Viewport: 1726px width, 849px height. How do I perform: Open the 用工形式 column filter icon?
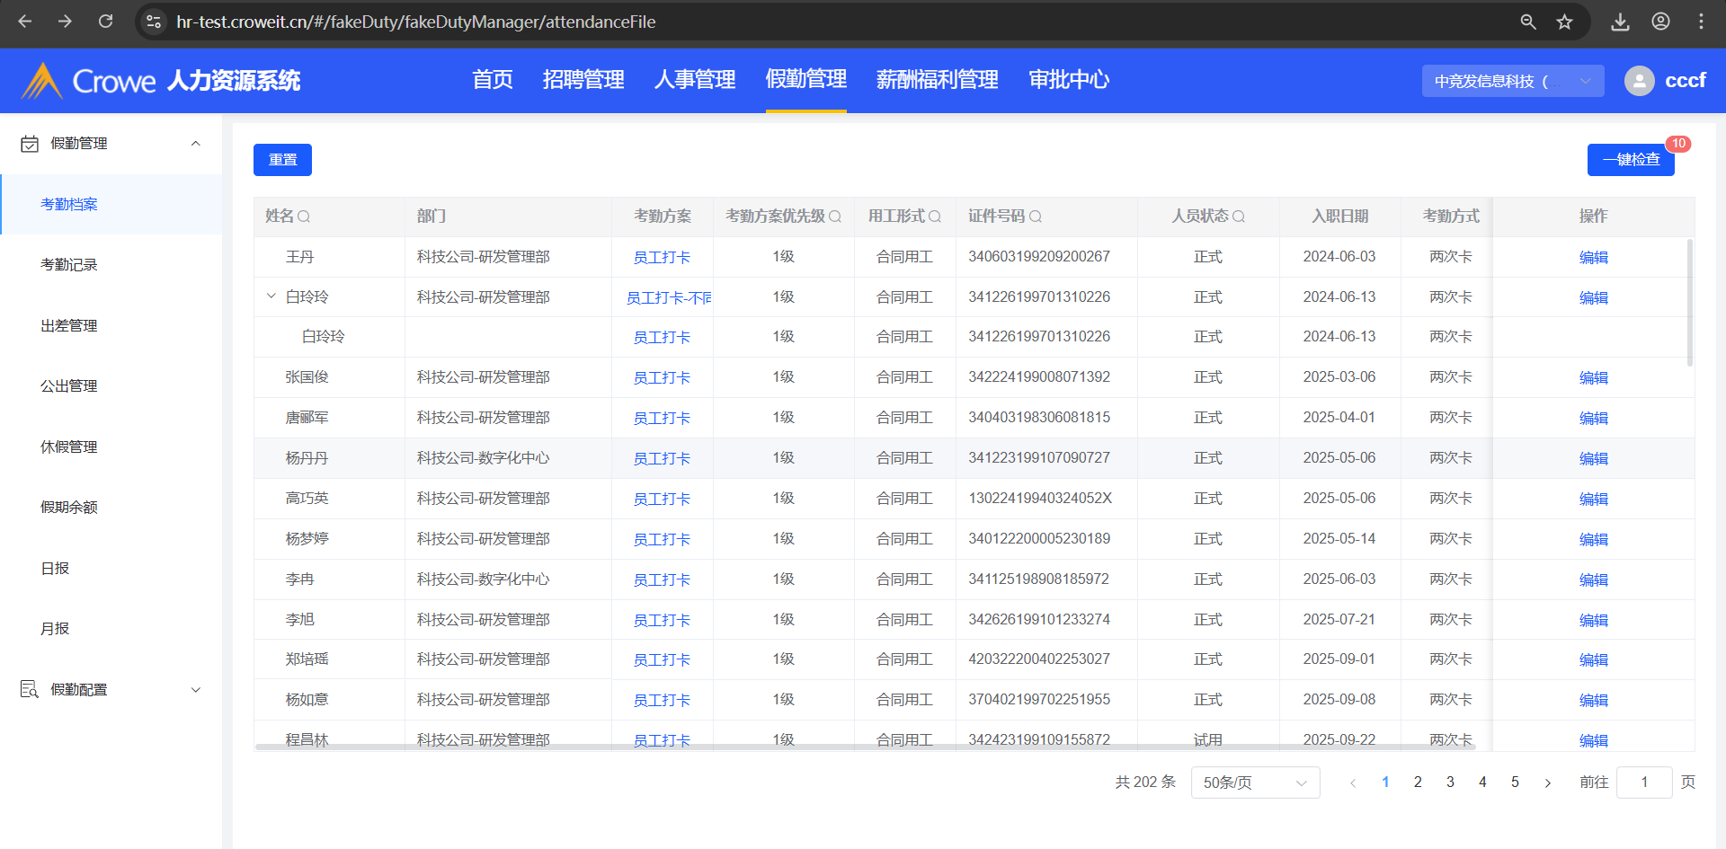[935, 217]
